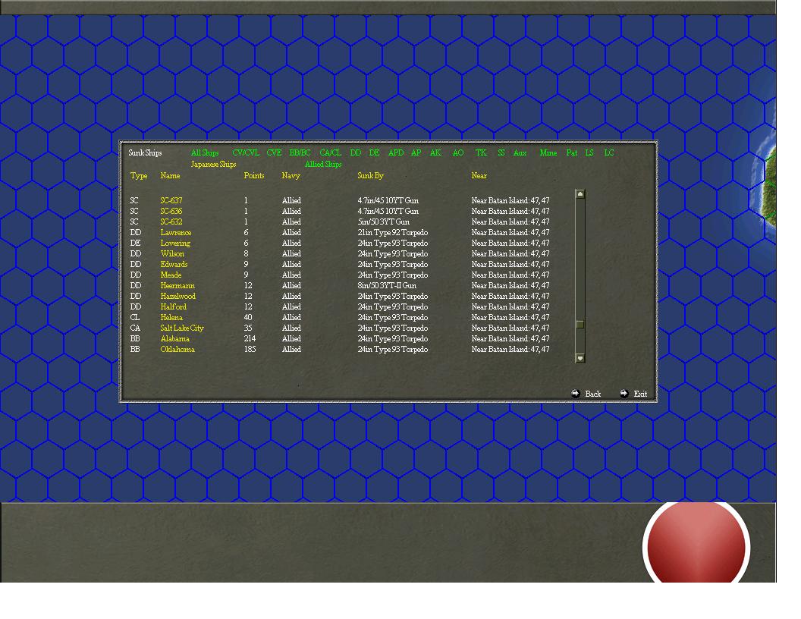
Task: Switch to the LS filter
Action: coord(589,152)
